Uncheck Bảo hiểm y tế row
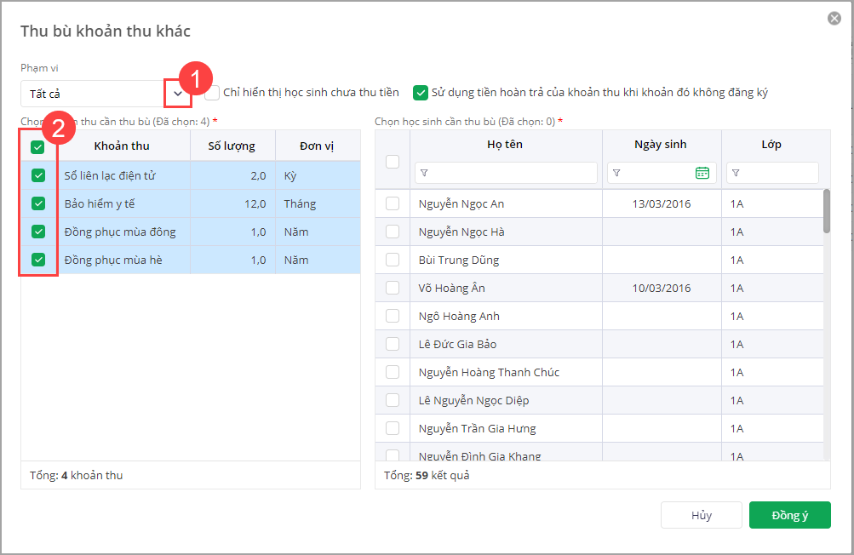The height and width of the screenshot is (555, 854). 38,203
